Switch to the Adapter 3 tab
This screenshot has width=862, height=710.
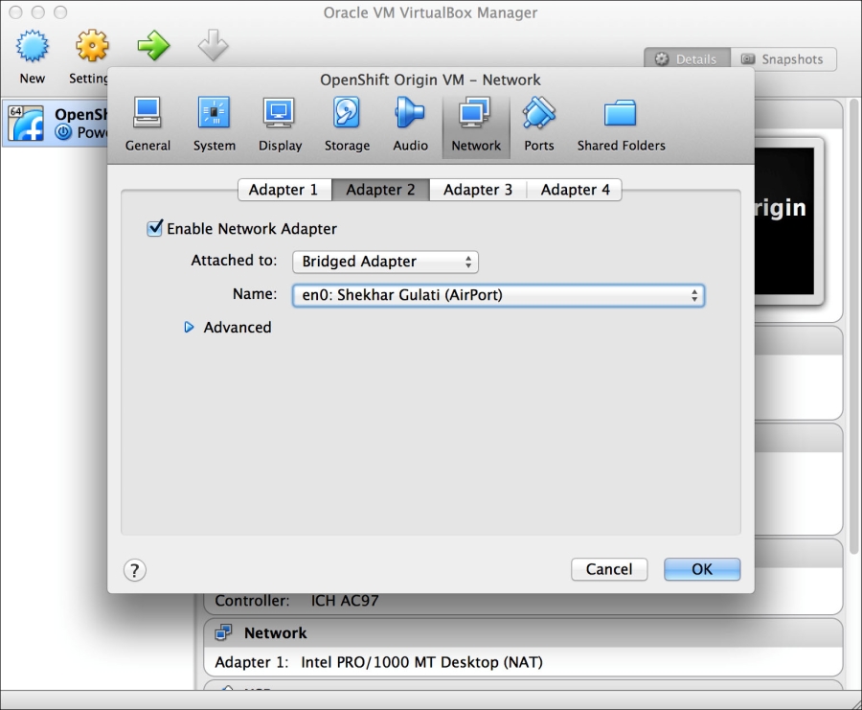[478, 190]
